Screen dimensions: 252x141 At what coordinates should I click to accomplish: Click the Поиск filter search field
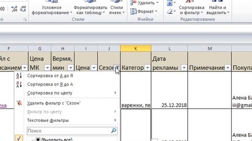click(72, 131)
